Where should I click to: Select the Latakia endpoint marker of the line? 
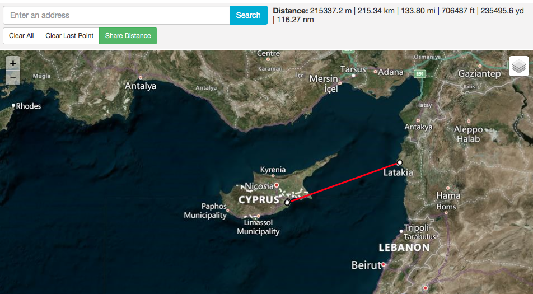pyautogui.click(x=400, y=162)
